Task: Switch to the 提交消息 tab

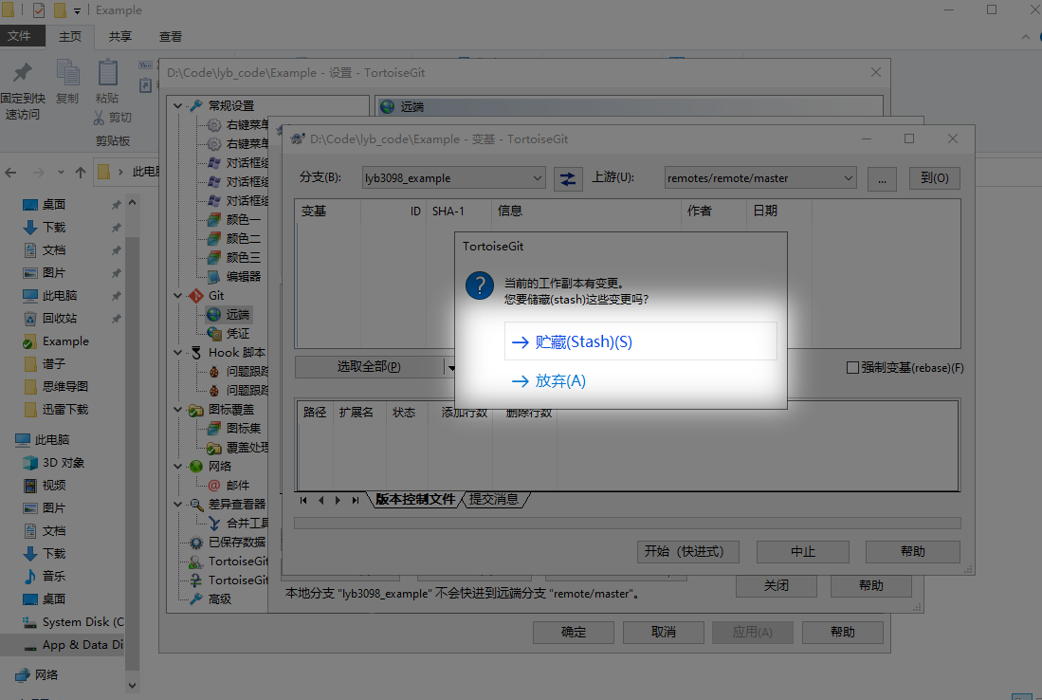Action: (x=494, y=499)
